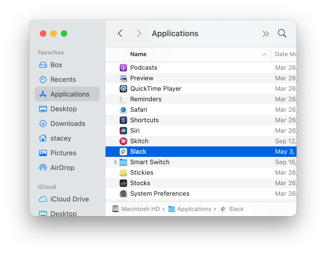The width and height of the screenshot is (326, 255).
Task: Select the Siri app icon
Action: [123, 131]
